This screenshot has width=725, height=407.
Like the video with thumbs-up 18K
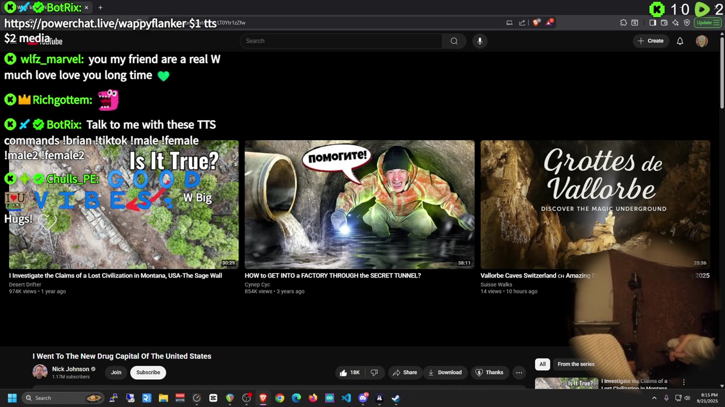click(x=349, y=373)
